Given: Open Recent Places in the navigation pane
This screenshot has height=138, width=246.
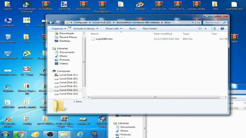Looking at the screenshot, I should (x=68, y=37).
